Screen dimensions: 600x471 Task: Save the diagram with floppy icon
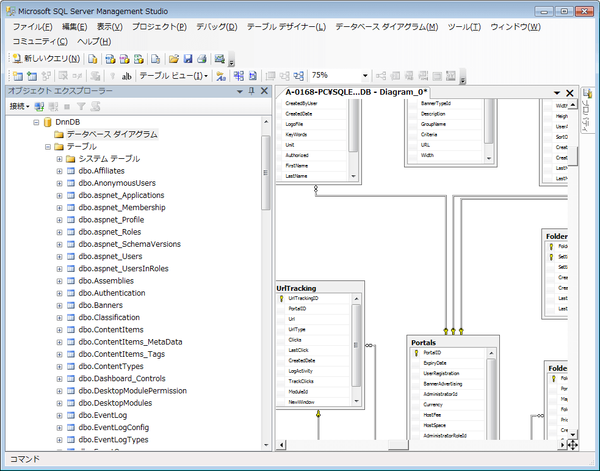tap(188, 59)
